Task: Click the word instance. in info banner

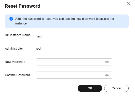Action: [x=21, y=23]
